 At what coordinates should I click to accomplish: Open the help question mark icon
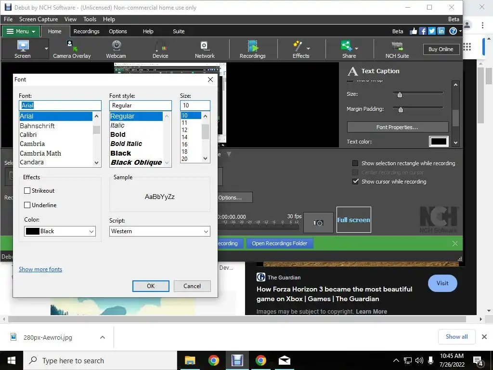tap(453, 31)
